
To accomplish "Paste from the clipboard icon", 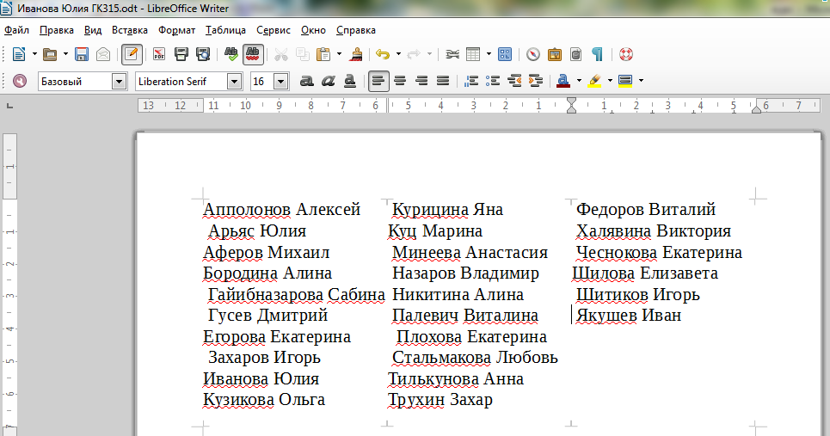I will click(x=323, y=54).
